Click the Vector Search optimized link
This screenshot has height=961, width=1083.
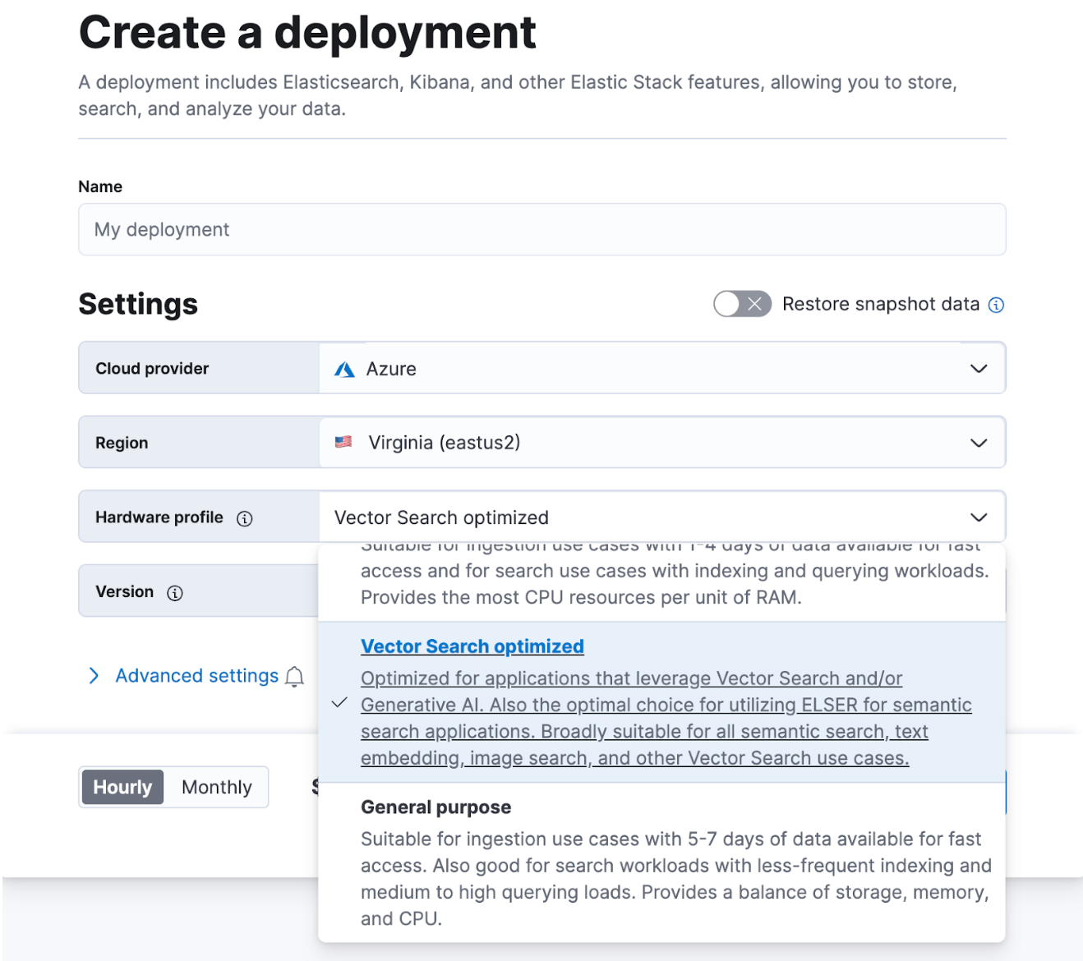(472, 646)
